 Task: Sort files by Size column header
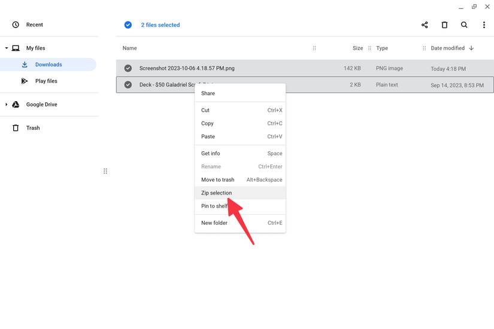(x=357, y=48)
